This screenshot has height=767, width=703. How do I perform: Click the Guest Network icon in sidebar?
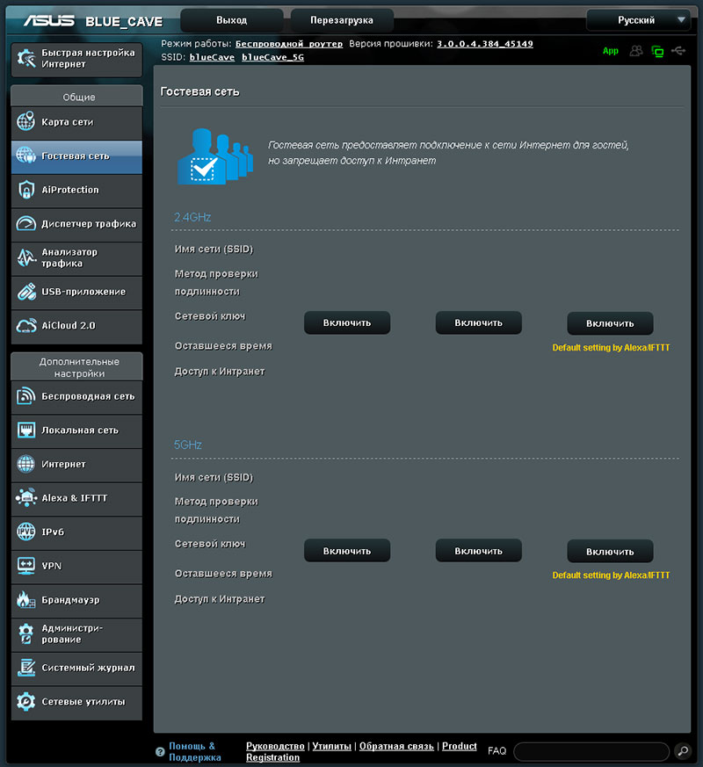click(x=26, y=156)
